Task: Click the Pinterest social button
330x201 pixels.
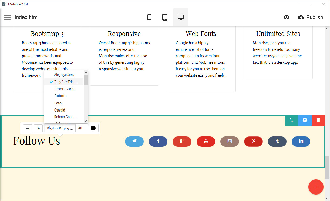Action: [x=253, y=142]
